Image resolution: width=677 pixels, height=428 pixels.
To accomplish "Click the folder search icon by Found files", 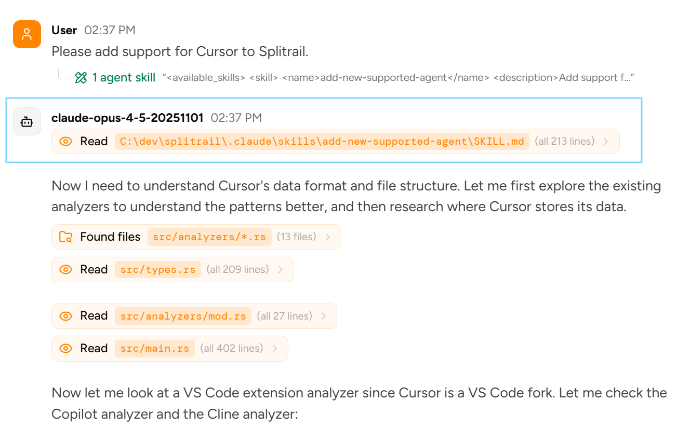I will 66,237.
